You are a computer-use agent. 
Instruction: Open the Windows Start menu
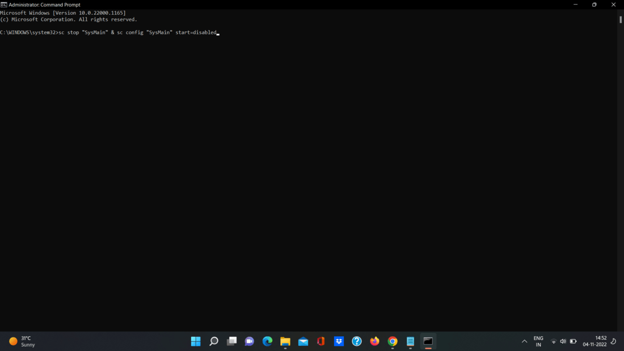click(196, 341)
